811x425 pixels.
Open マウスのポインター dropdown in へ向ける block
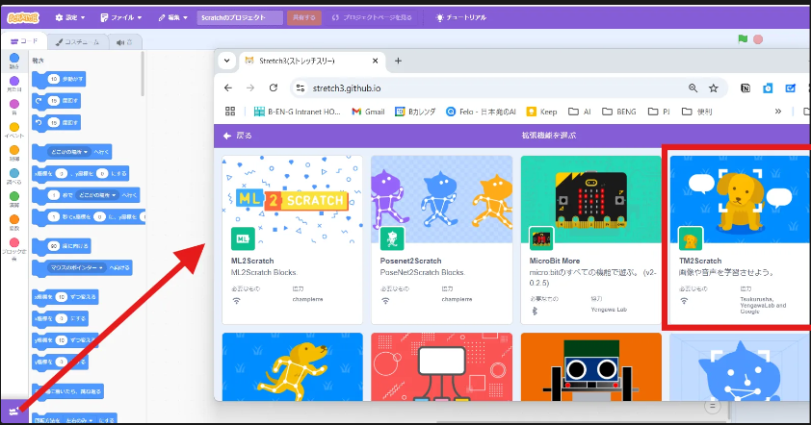coord(77,267)
